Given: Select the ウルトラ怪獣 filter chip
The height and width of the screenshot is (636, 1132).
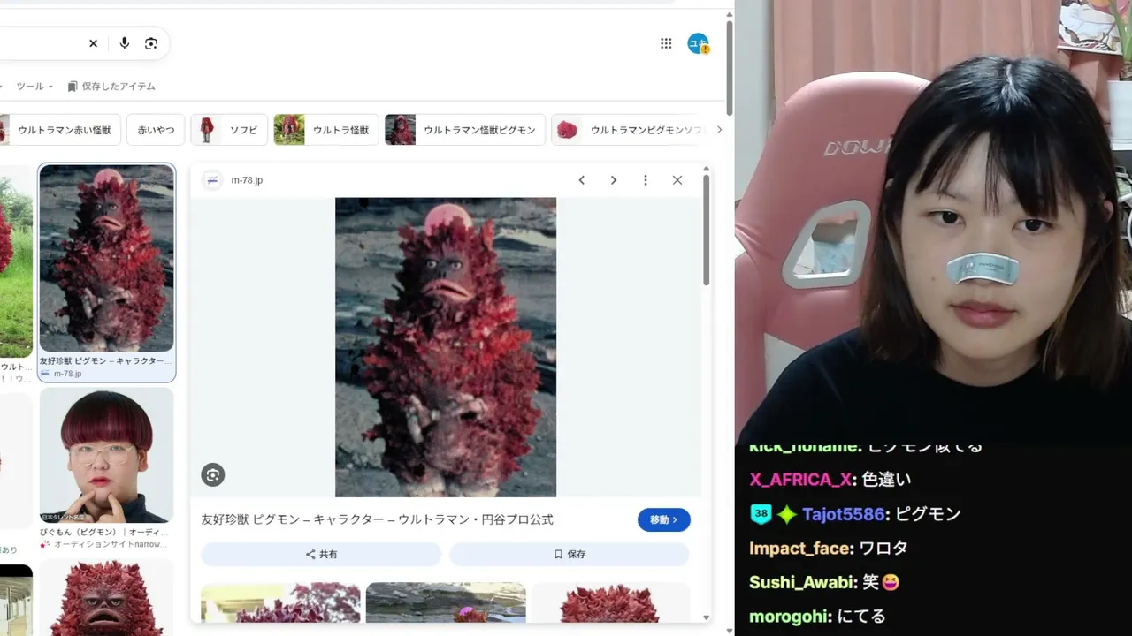Looking at the screenshot, I should tap(326, 130).
